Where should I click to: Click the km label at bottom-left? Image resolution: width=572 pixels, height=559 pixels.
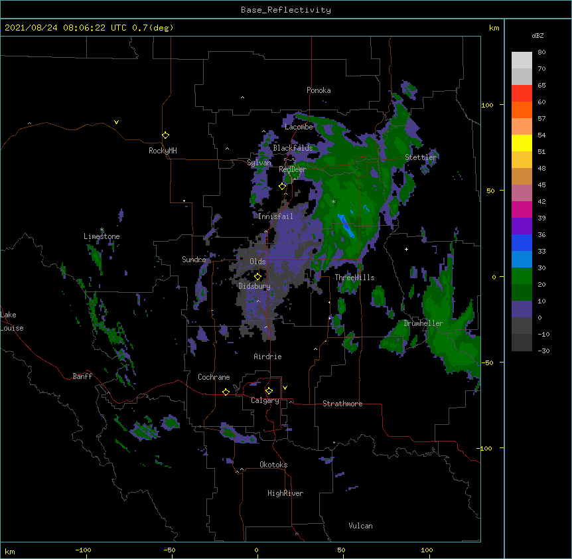pos(10,551)
